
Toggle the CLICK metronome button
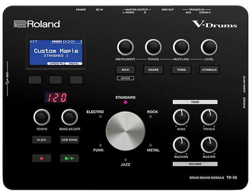pyautogui.click(x=42, y=140)
